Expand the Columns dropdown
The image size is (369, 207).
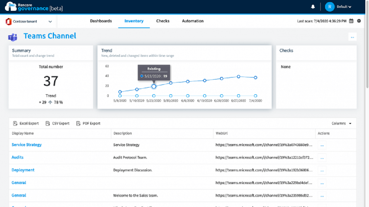click(342, 123)
